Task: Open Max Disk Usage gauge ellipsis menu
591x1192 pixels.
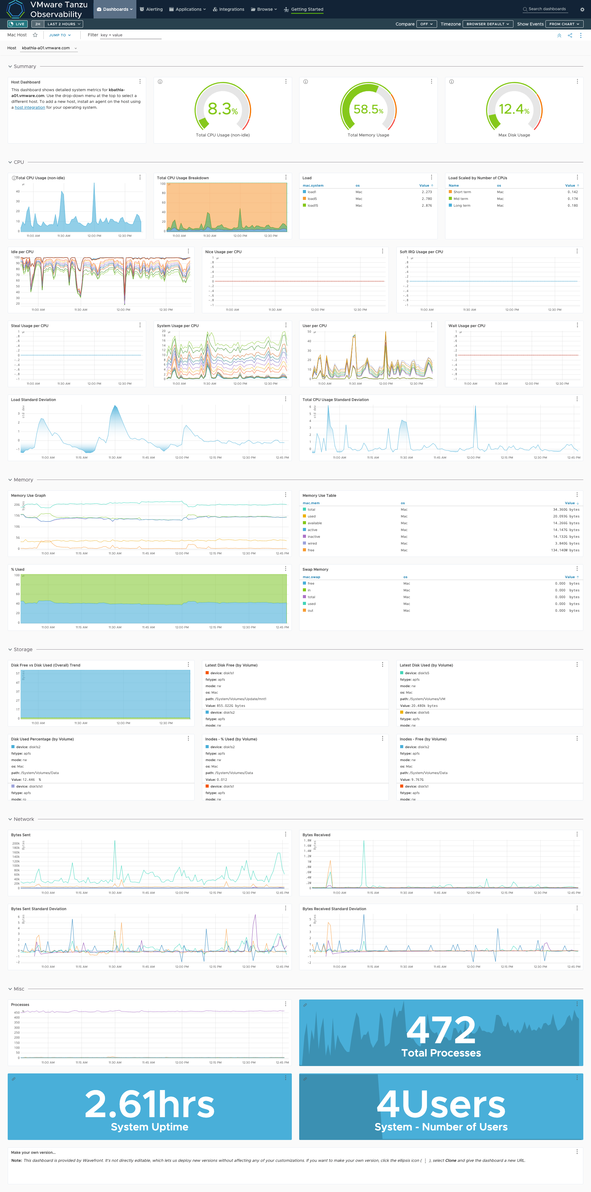Action: pyautogui.click(x=577, y=81)
